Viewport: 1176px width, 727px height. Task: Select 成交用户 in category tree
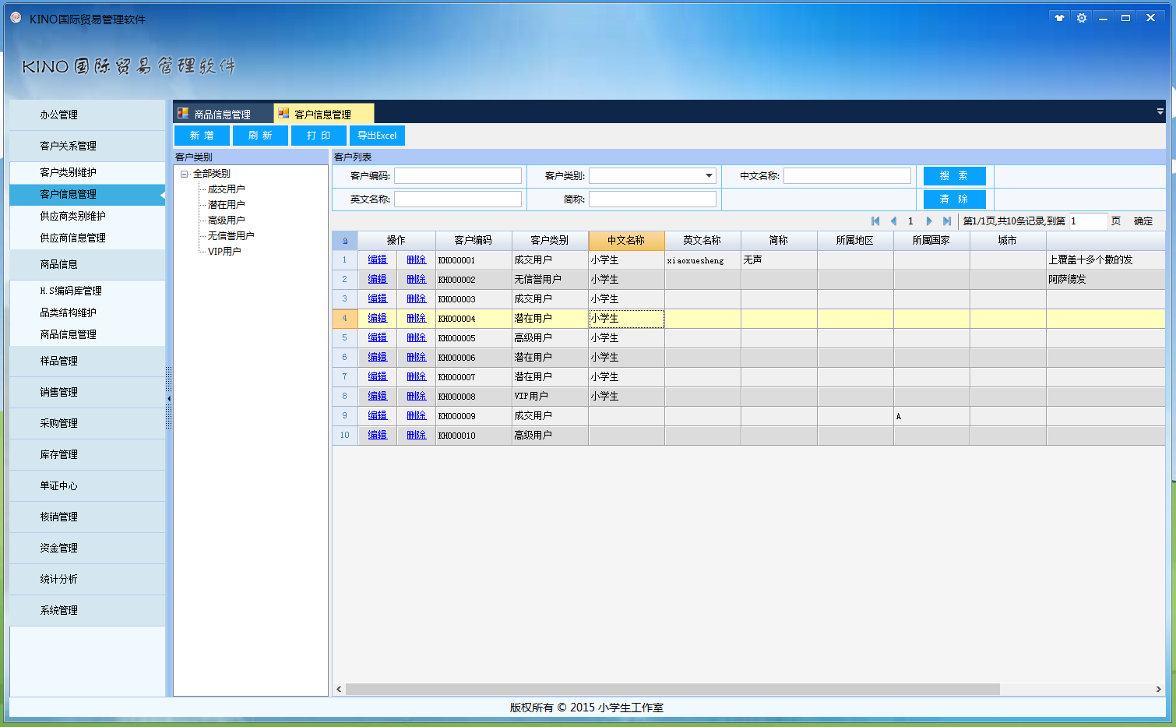[x=226, y=189]
